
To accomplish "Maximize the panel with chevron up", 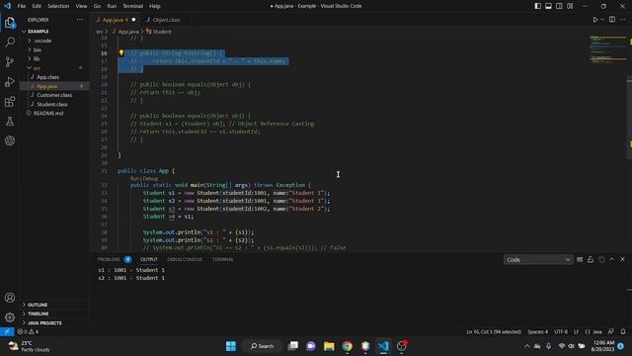I will pos(612,259).
